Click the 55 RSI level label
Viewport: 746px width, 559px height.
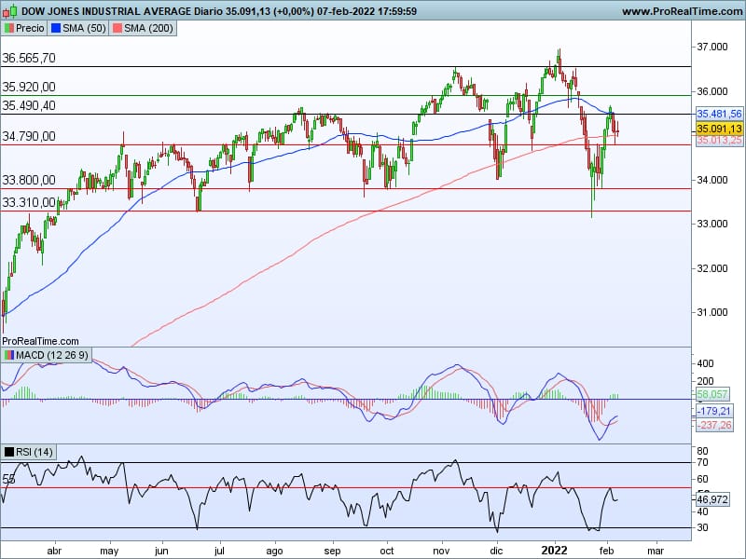coord(8,479)
